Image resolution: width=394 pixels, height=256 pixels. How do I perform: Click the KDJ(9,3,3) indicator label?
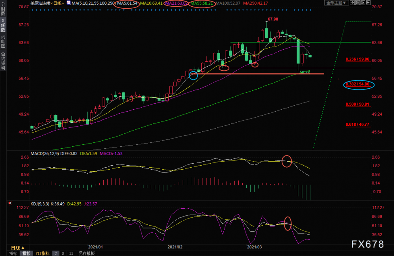40,204
